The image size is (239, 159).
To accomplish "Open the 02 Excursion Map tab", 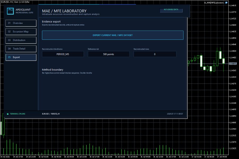I will tap(21, 32).
